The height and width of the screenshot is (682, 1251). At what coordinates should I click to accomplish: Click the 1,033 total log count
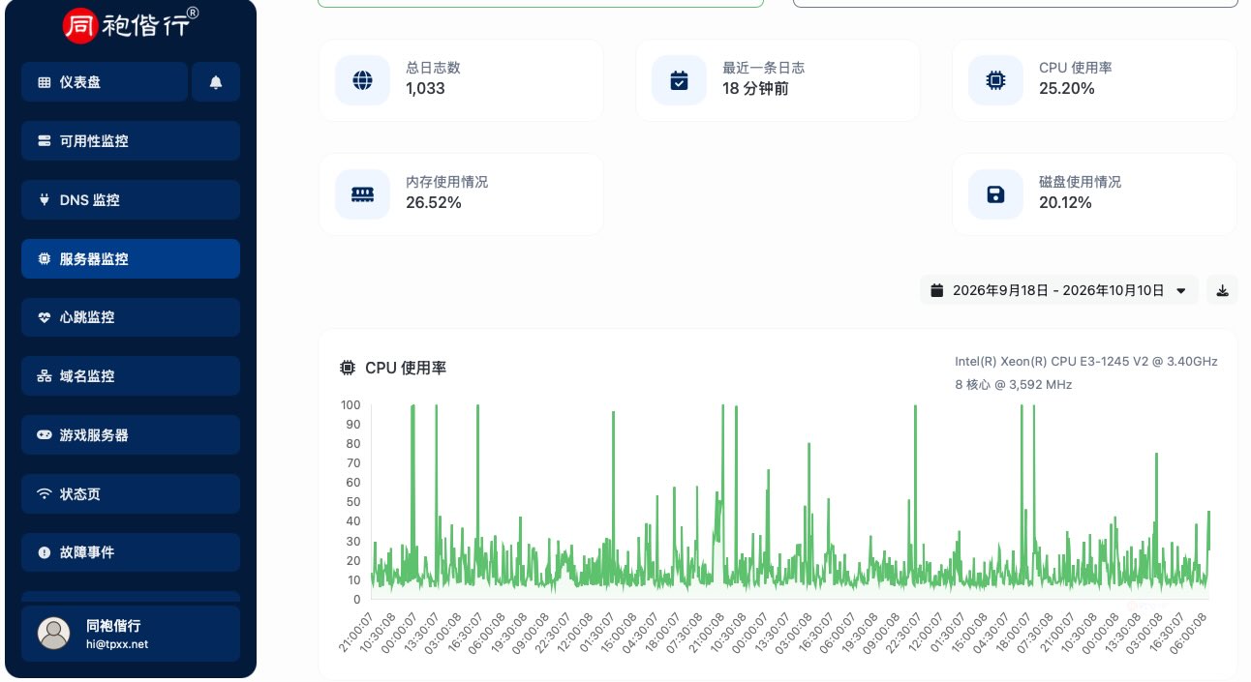pos(425,88)
